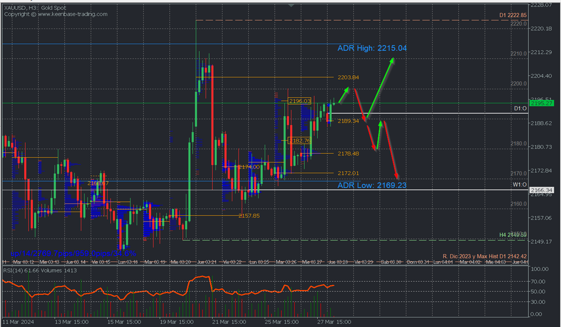Select the ADR High: 2215.04 label

click(372, 48)
